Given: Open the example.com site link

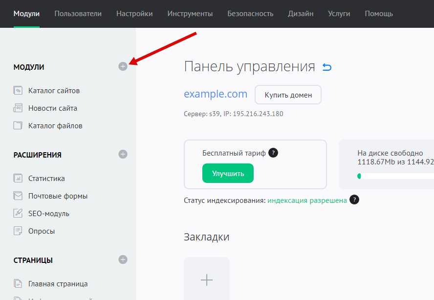Looking at the screenshot, I should (216, 94).
